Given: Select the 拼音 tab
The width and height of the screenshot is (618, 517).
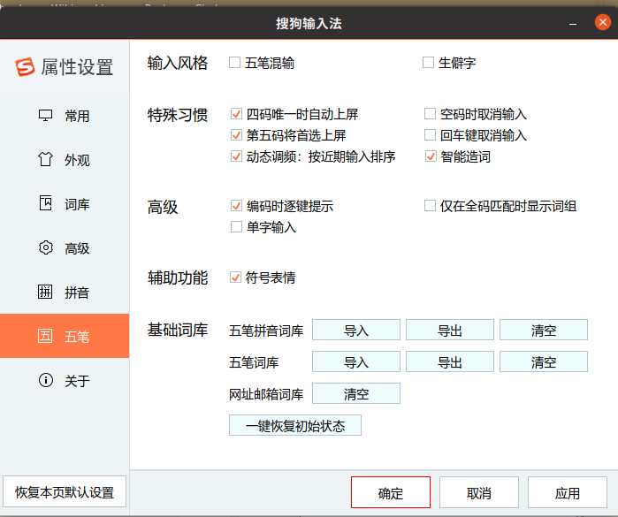Looking at the screenshot, I should (65, 292).
